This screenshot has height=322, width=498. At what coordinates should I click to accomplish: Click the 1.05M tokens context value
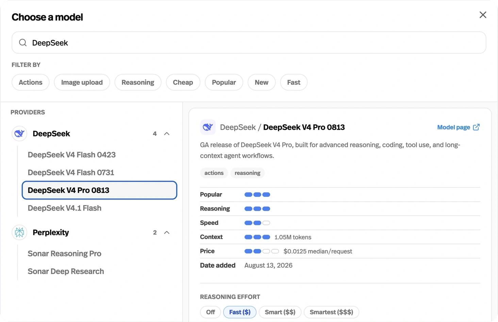(293, 237)
